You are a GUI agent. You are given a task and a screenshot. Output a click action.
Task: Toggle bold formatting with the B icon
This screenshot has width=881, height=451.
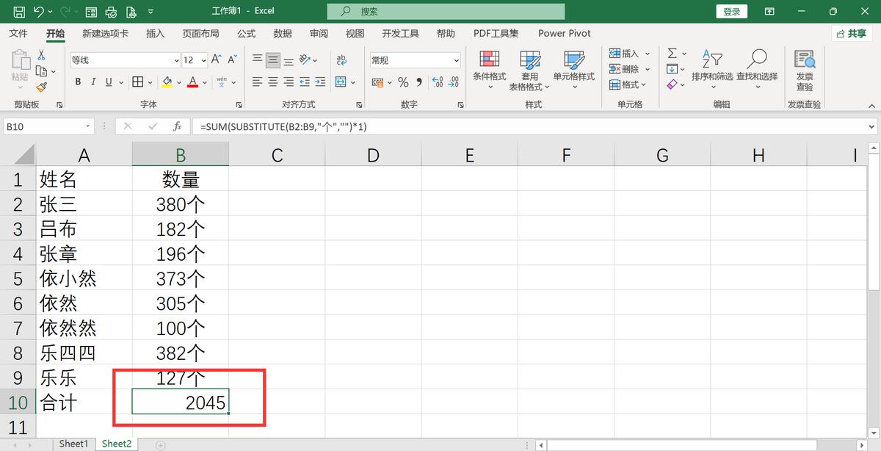(x=77, y=82)
